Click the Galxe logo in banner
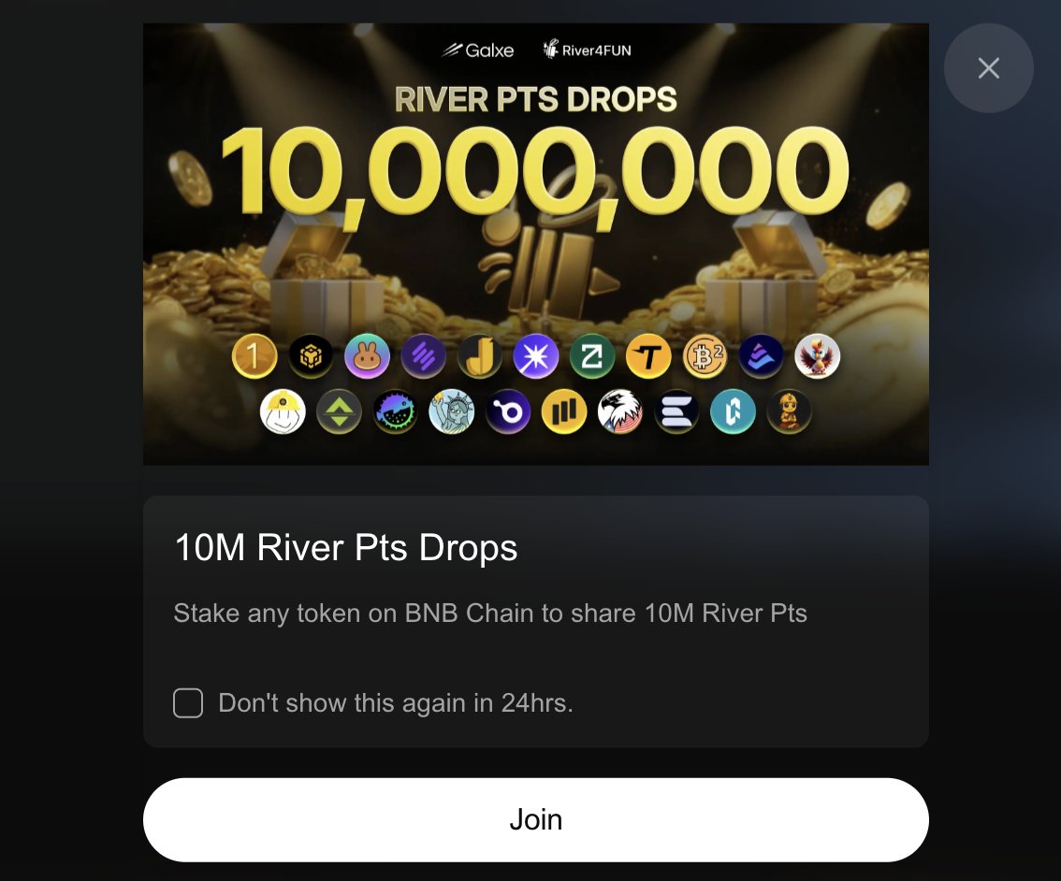Screen dimensions: 1061x881 point(478,50)
